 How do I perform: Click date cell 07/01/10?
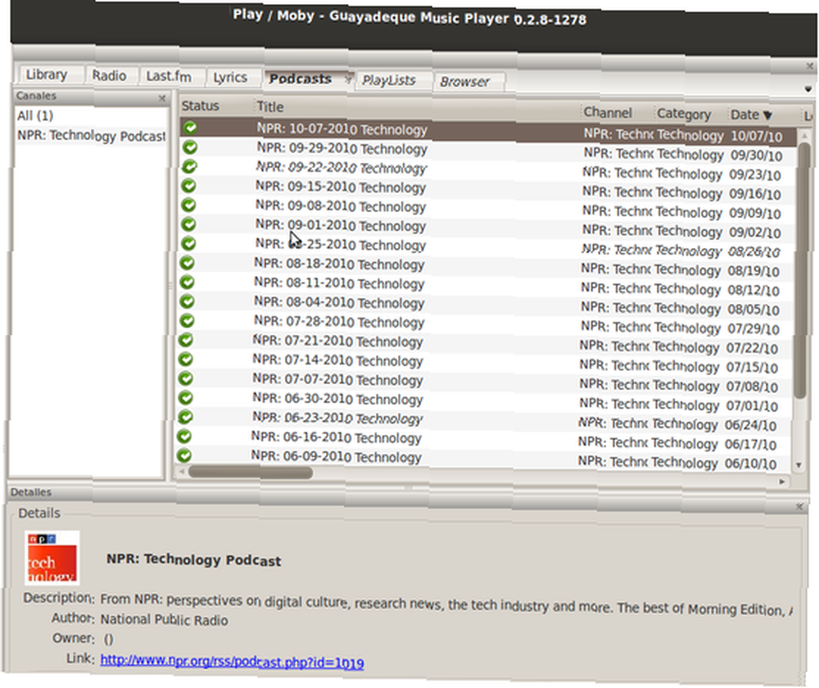752,406
